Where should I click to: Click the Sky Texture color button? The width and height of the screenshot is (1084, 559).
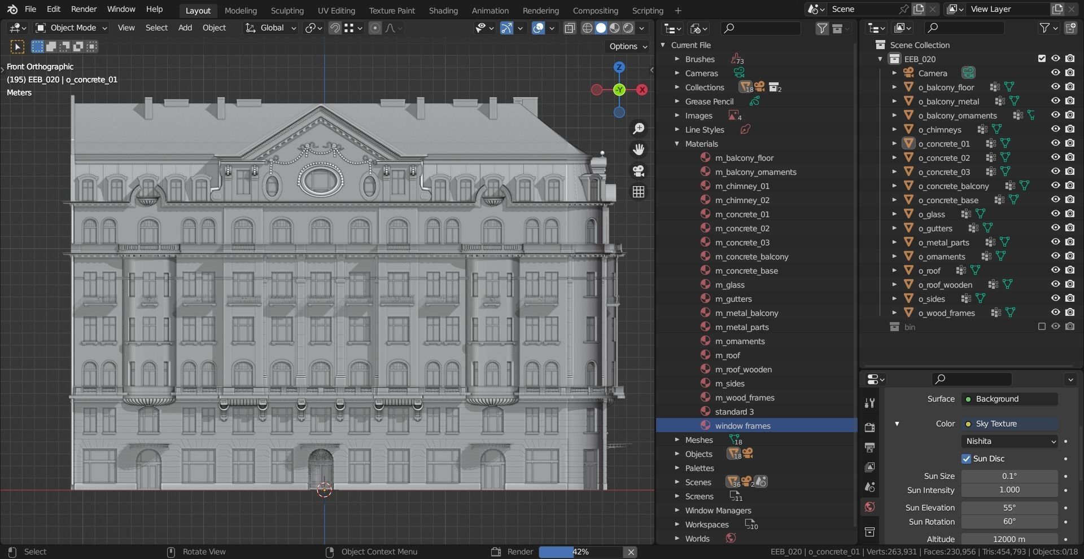tap(1009, 424)
